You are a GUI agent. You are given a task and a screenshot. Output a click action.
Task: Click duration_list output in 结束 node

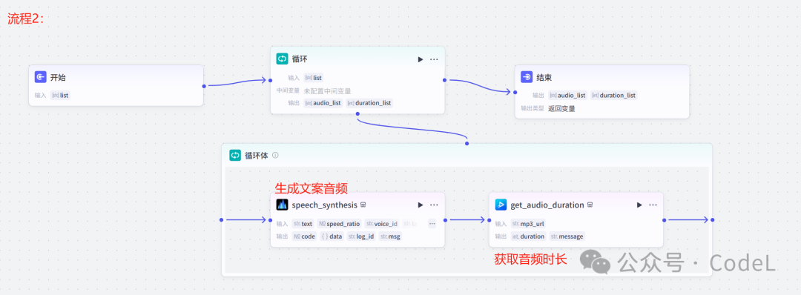coord(614,95)
